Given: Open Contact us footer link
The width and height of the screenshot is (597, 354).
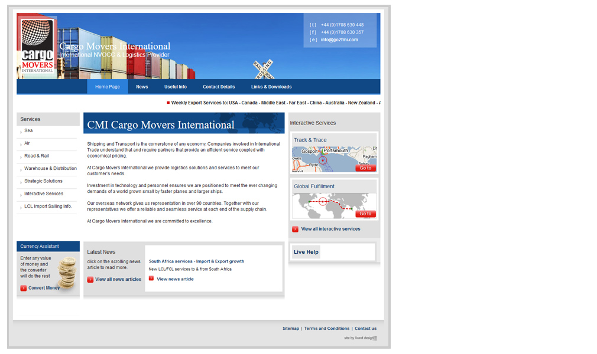Looking at the screenshot, I should [x=365, y=329].
